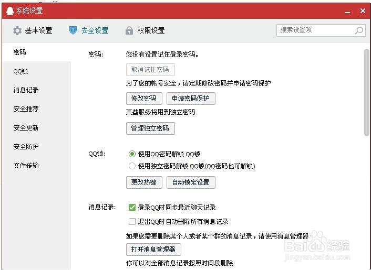Select 使用独立密码解锁 QQ锁 radio button
This screenshot has height=270, width=371.
(x=132, y=166)
